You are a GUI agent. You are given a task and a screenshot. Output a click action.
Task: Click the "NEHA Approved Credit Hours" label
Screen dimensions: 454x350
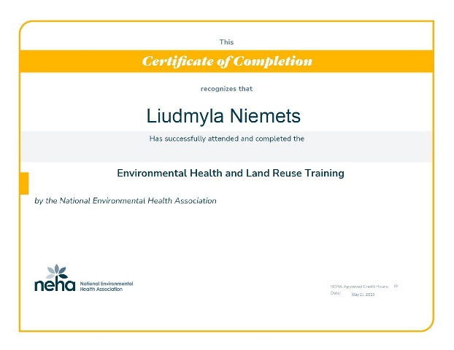click(x=359, y=287)
